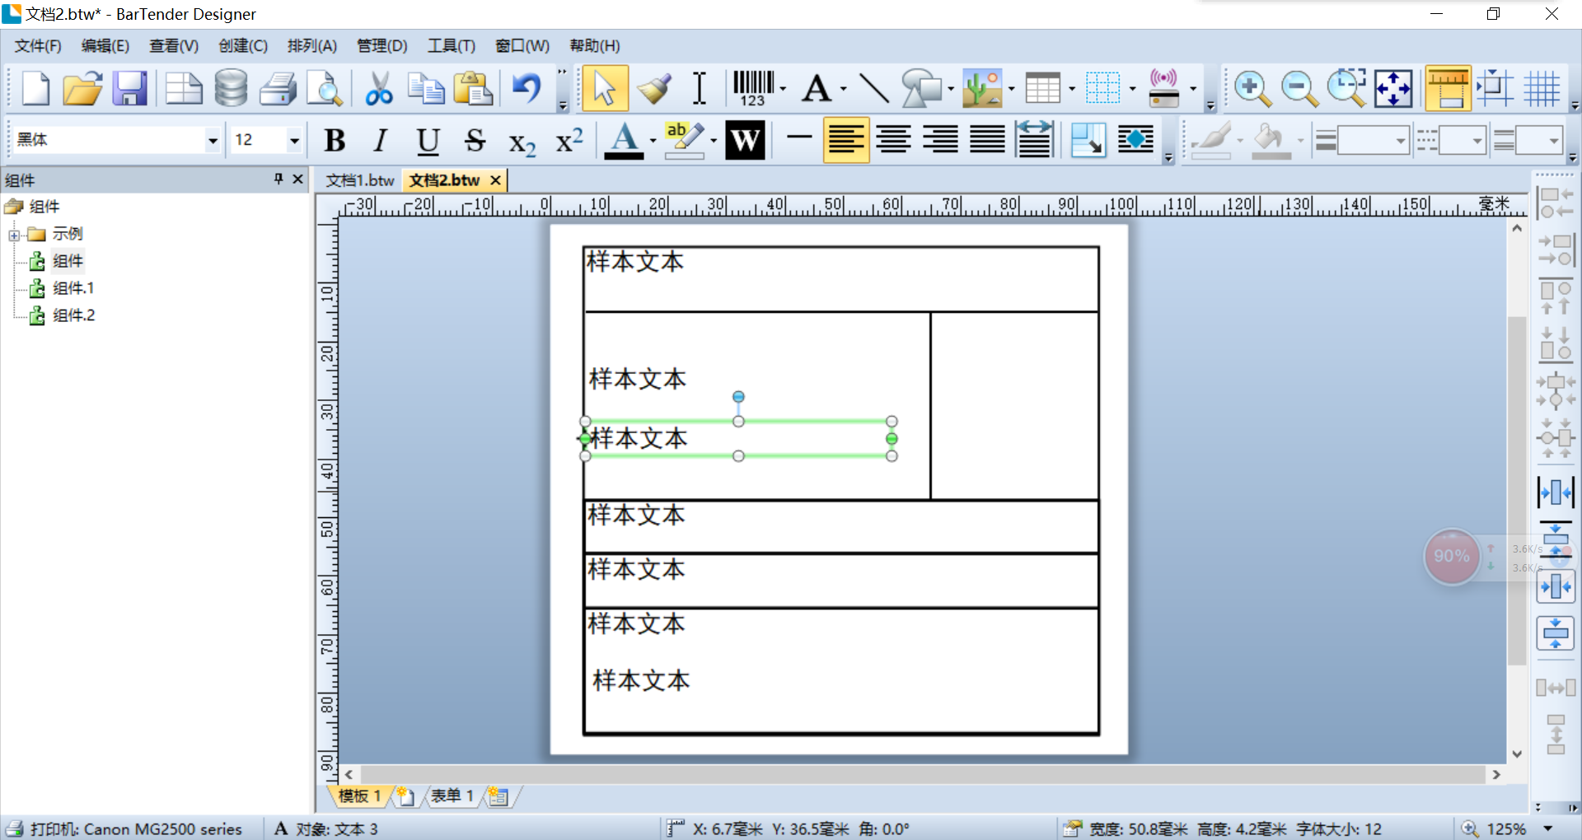Expand the text type dropdown arrow
The width and height of the screenshot is (1582, 840).
(844, 88)
